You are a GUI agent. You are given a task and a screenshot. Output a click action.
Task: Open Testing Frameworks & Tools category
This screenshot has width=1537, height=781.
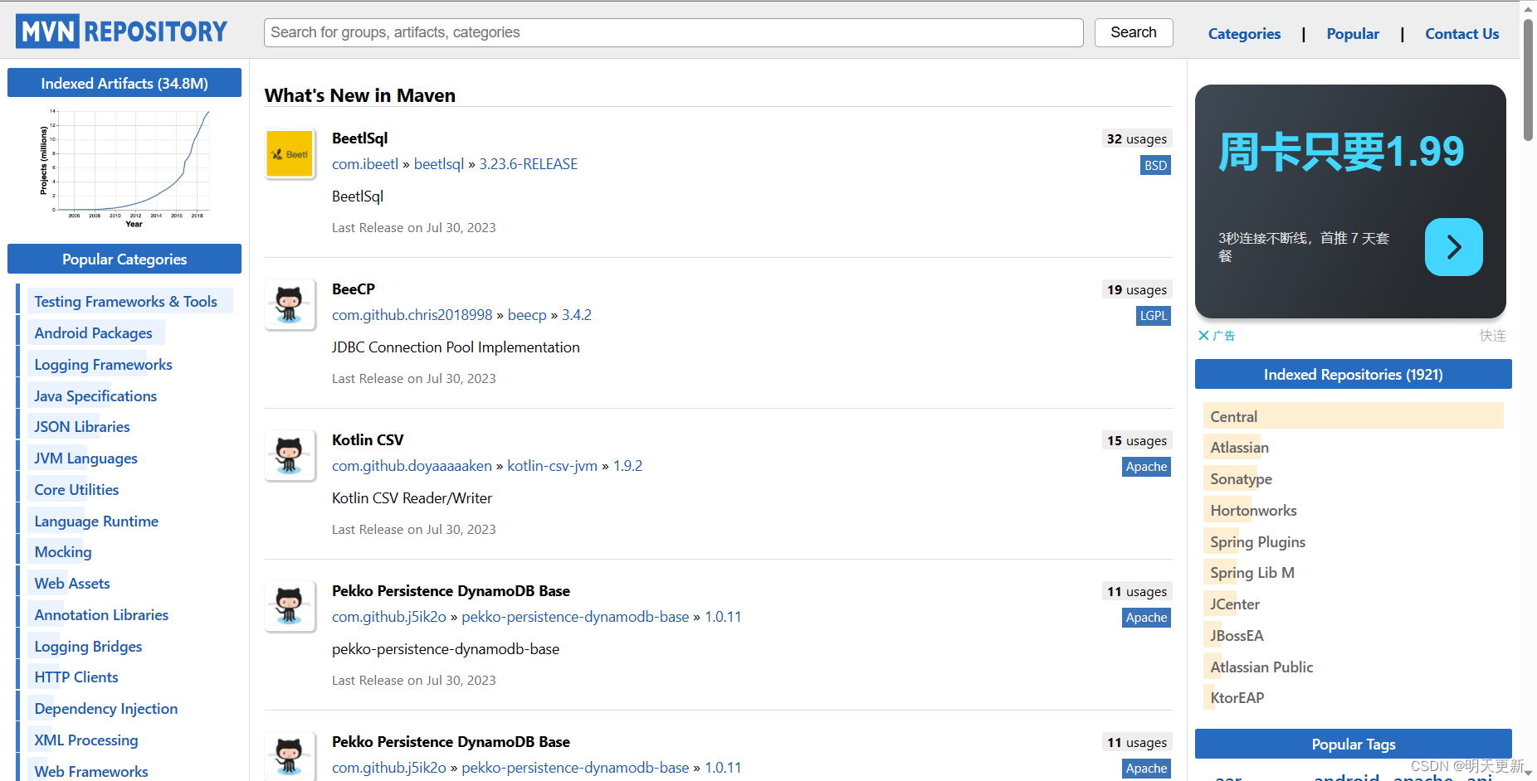125,302
